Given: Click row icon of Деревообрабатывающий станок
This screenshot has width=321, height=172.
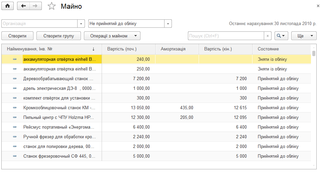Looking at the screenshot, I should [15, 78].
